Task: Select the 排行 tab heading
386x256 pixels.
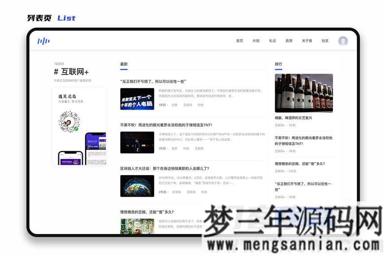Action: pyautogui.click(x=278, y=64)
